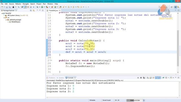Minimize the Package Explorer view
This screenshot has height=102, width=181.
click(x=40, y=10)
